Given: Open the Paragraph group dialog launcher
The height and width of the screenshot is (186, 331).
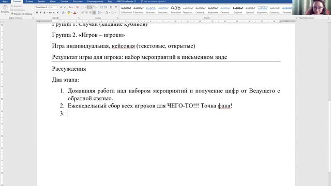Looking at the screenshot, I should [x=117, y=18].
